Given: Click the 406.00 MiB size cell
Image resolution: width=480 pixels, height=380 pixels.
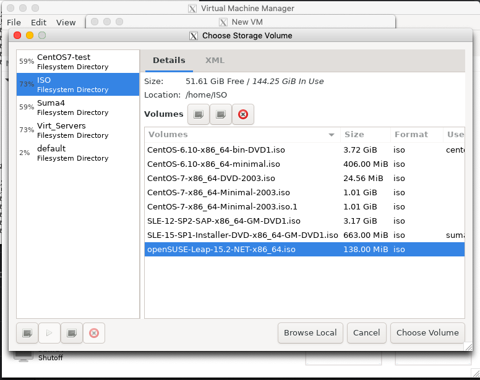Looking at the screenshot, I should pyautogui.click(x=366, y=164).
